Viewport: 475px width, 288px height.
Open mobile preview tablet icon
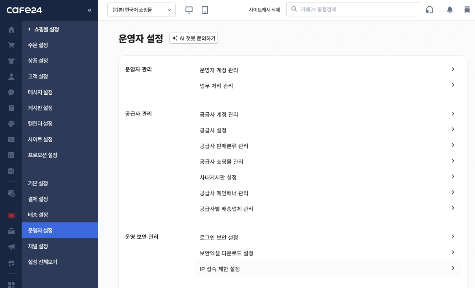click(x=205, y=10)
